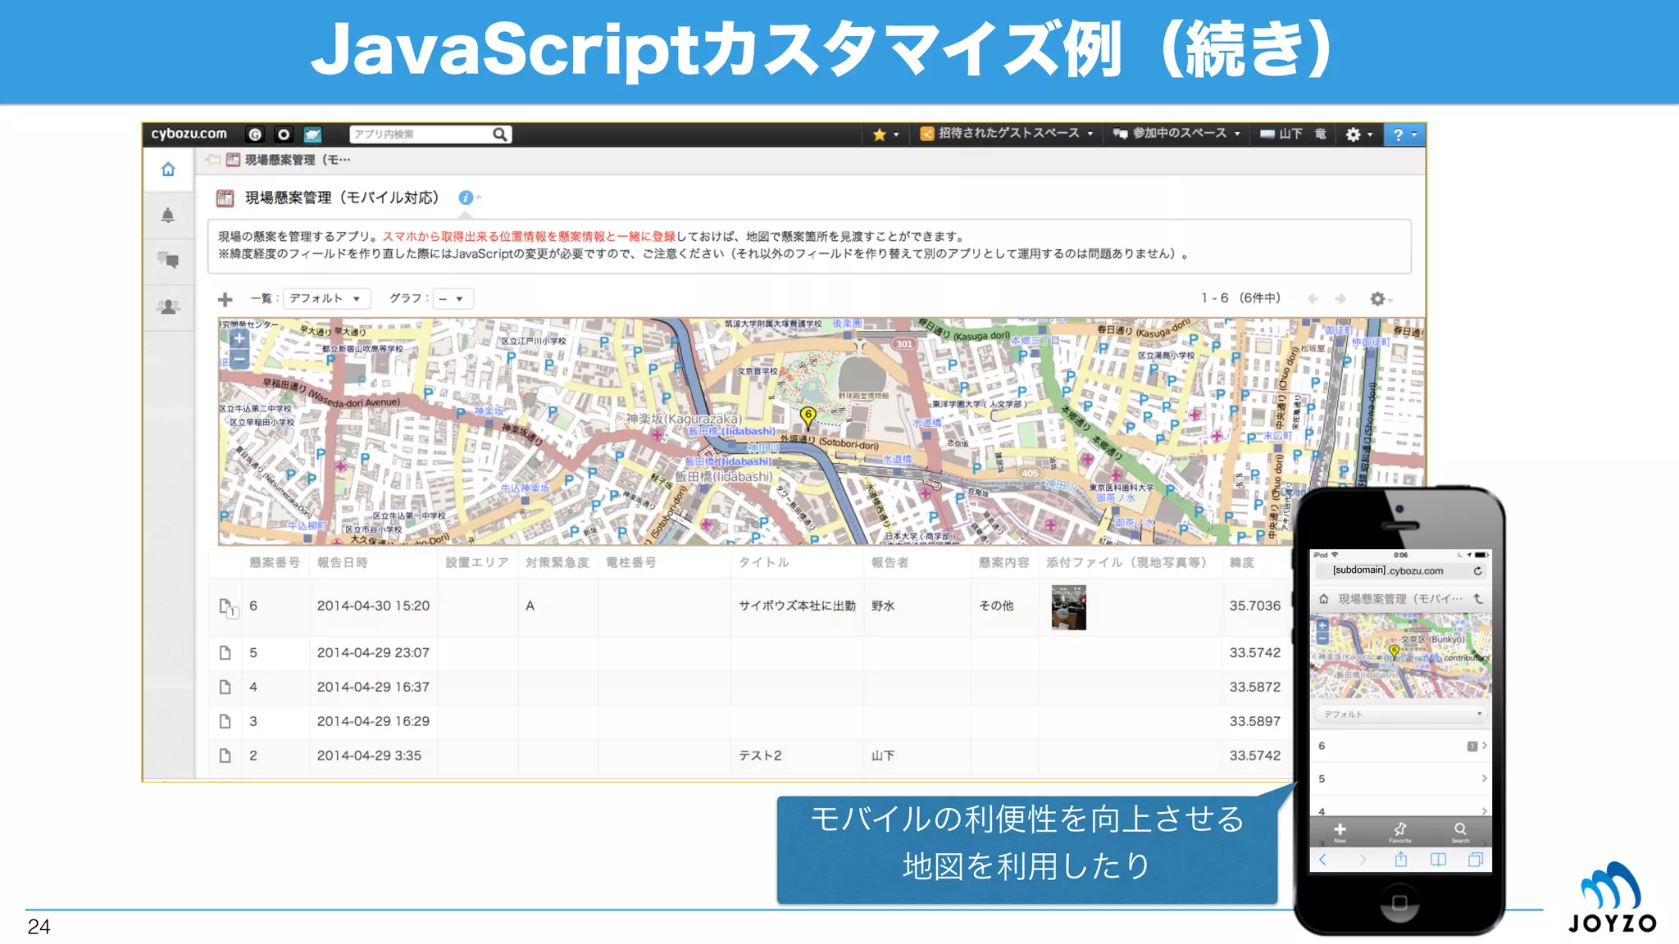The image size is (1679, 944).
Task: Open the attached photo thumbnail in record 6
Action: click(x=1069, y=607)
